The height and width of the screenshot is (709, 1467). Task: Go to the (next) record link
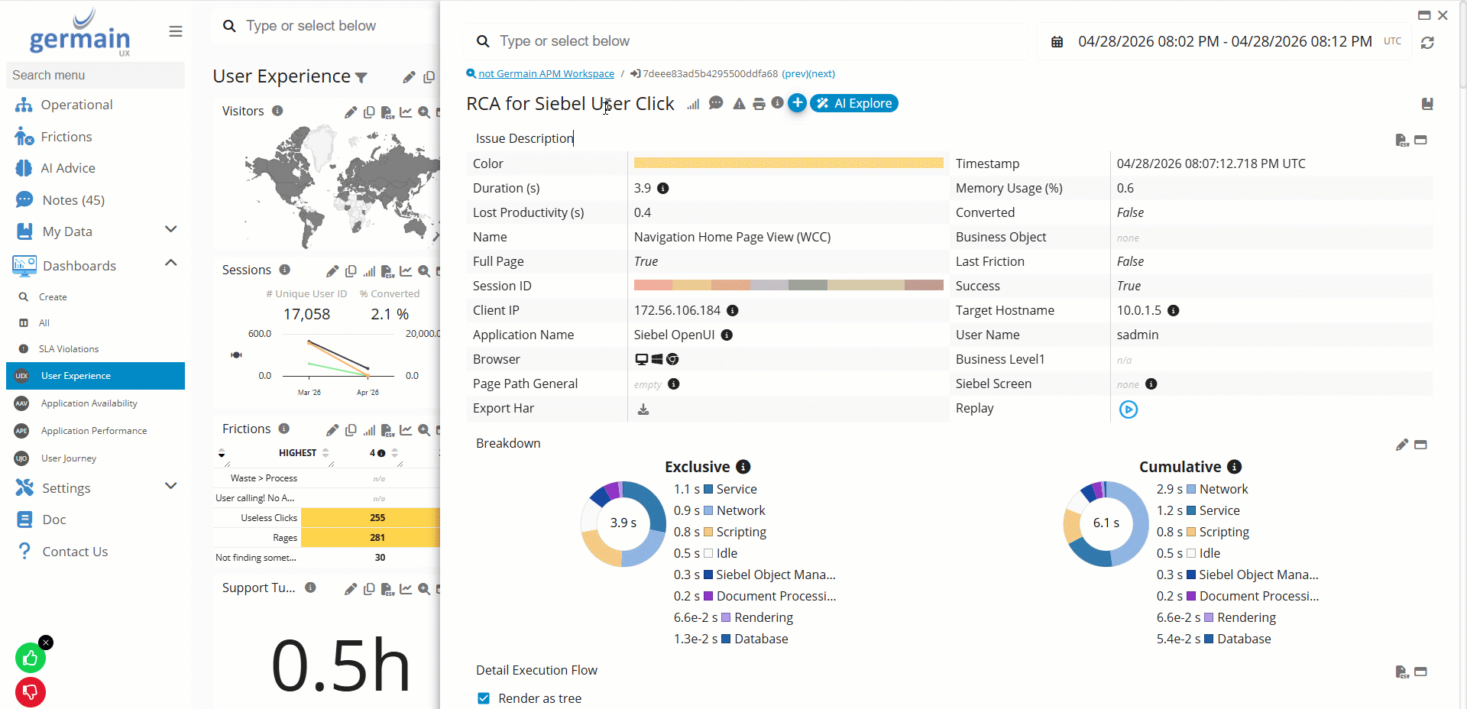(822, 74)
